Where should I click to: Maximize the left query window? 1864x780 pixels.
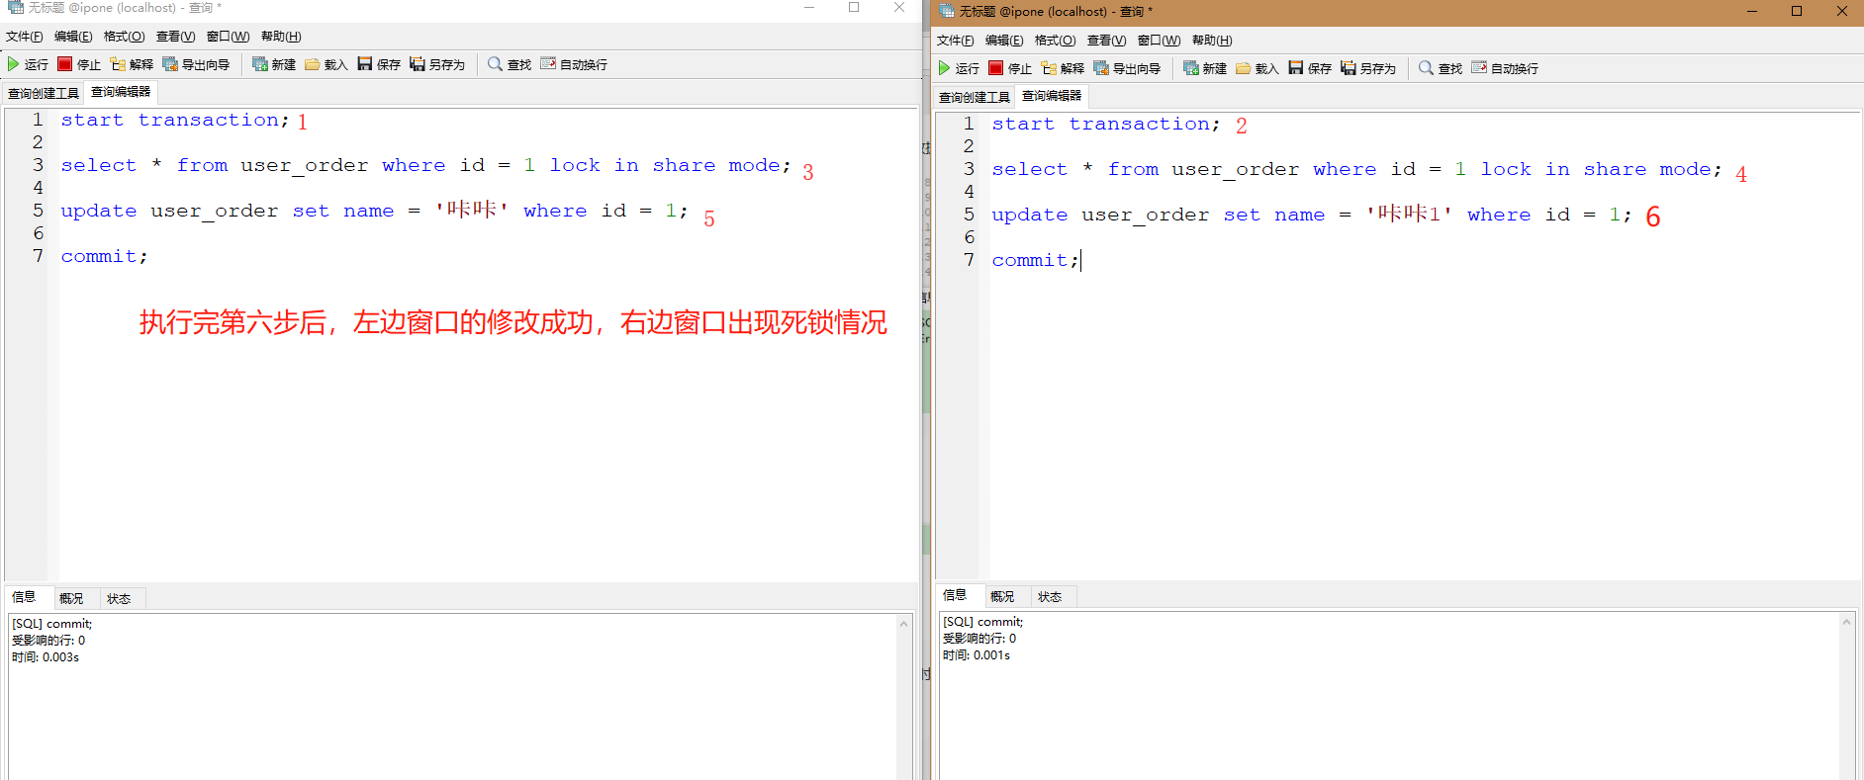click(x=854, y=7)
